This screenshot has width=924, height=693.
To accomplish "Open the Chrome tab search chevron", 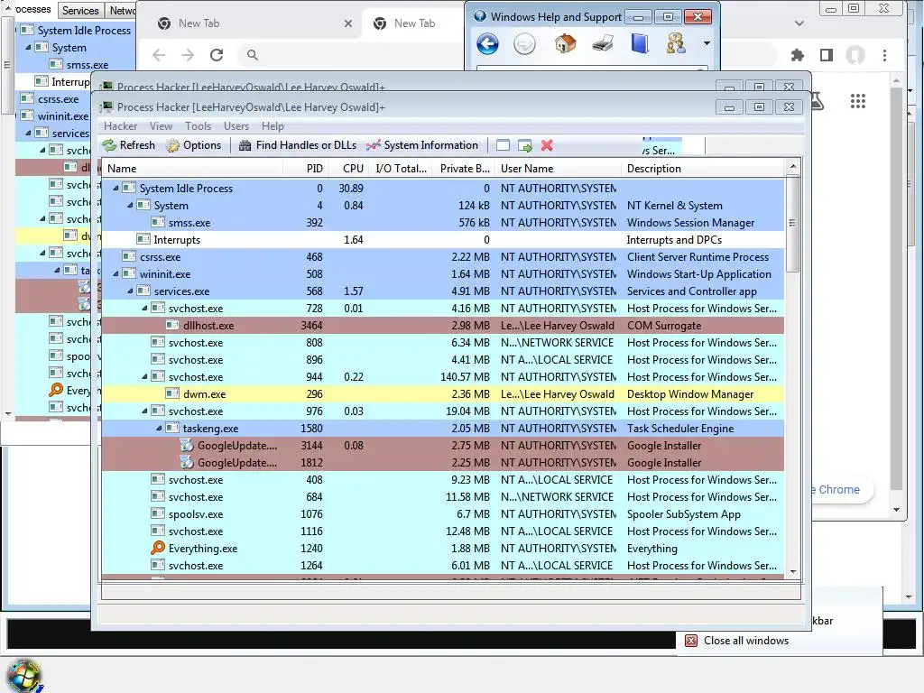I will tap(799, 23).
